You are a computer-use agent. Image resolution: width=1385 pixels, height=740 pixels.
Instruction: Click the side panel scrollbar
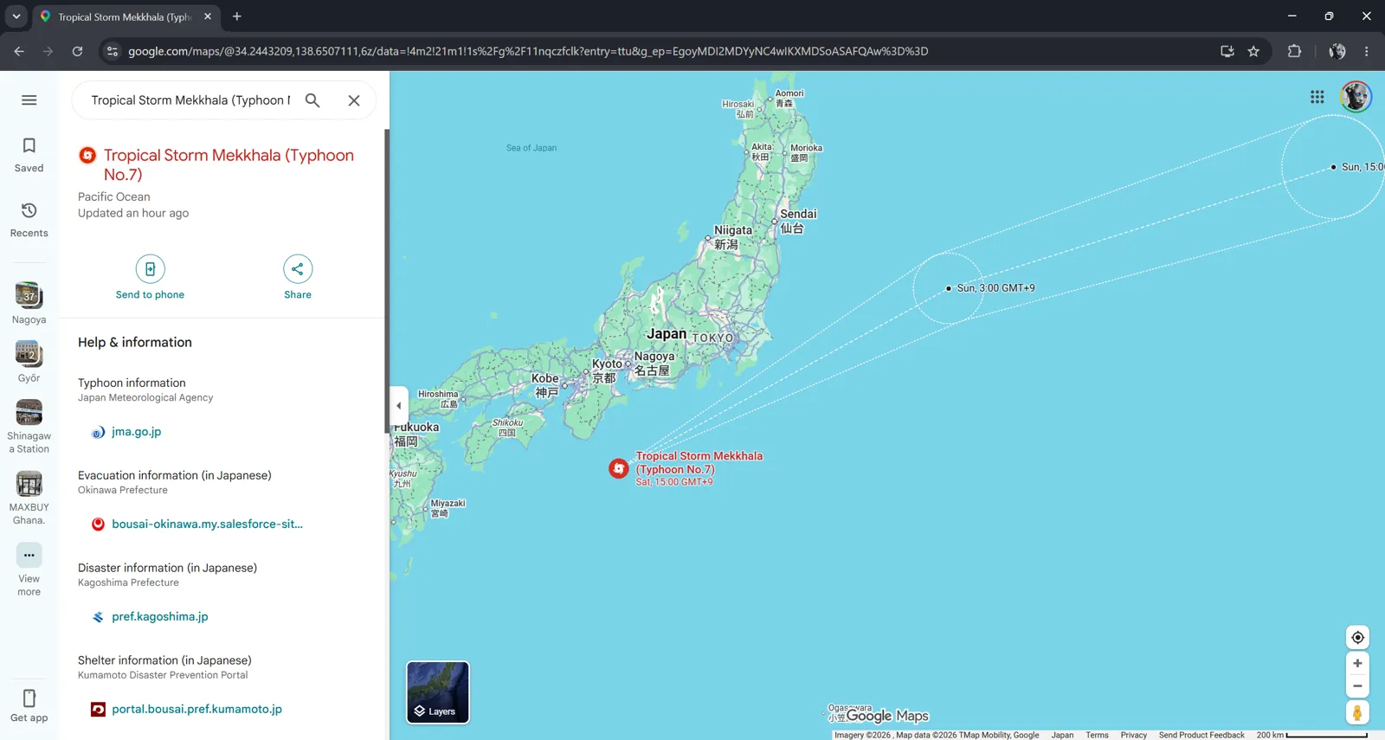tap(386, 281)
